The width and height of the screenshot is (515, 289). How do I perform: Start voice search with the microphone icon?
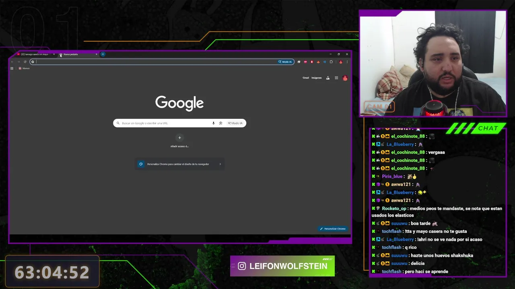click(213, 123)
